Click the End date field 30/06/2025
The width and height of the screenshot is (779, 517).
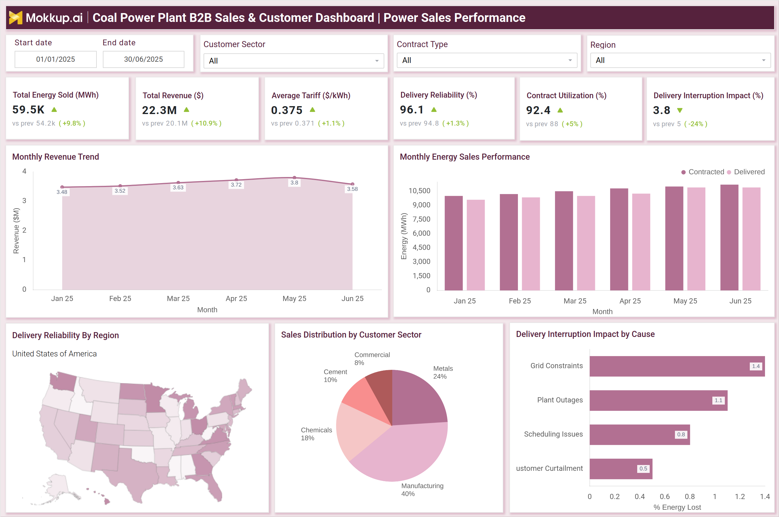(144, 59)
